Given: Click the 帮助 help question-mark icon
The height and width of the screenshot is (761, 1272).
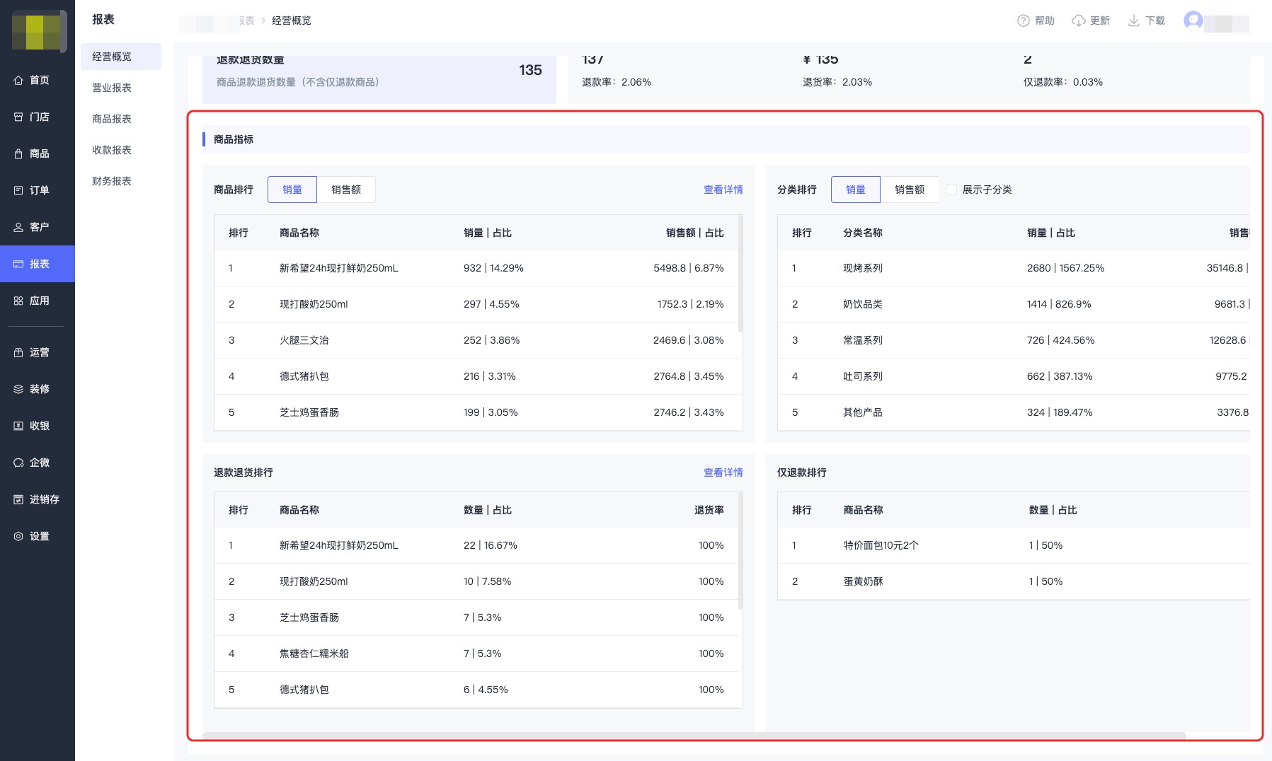Looking at the screenshot, I should pyautogui.click(x=1023, y=21).
